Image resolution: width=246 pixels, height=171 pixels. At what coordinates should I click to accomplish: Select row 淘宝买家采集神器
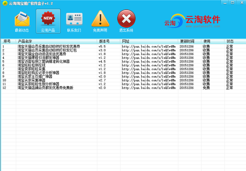click(x=124, y=80)
